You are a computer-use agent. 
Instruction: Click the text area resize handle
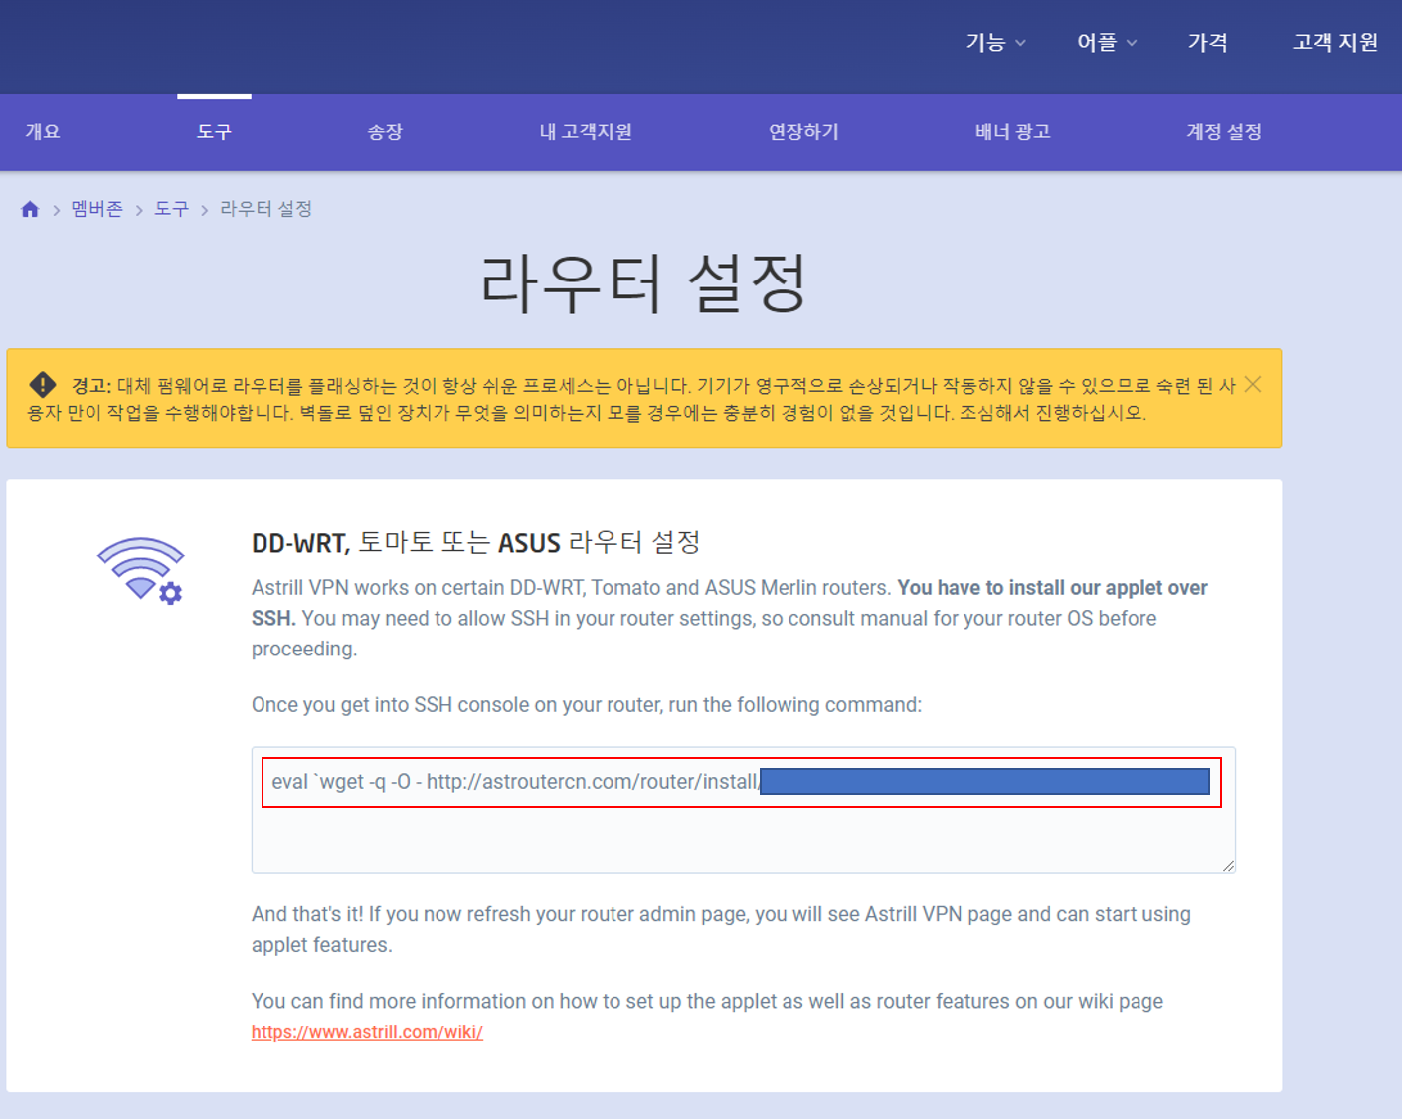[x=1228, y=866]
